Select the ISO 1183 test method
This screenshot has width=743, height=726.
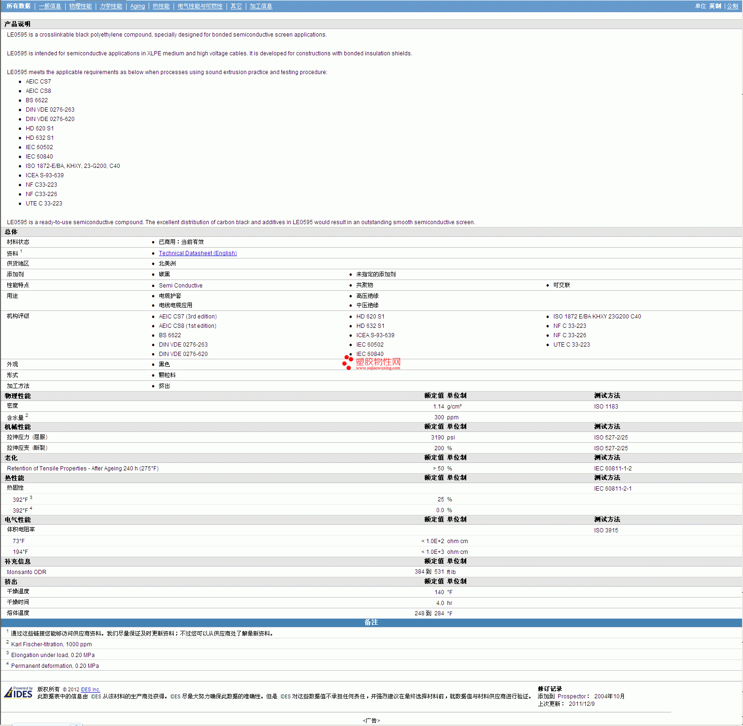click(x=606, y=407)
